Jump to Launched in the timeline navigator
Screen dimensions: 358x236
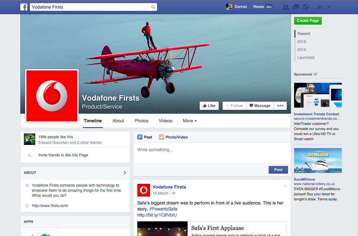click(306, 58)
